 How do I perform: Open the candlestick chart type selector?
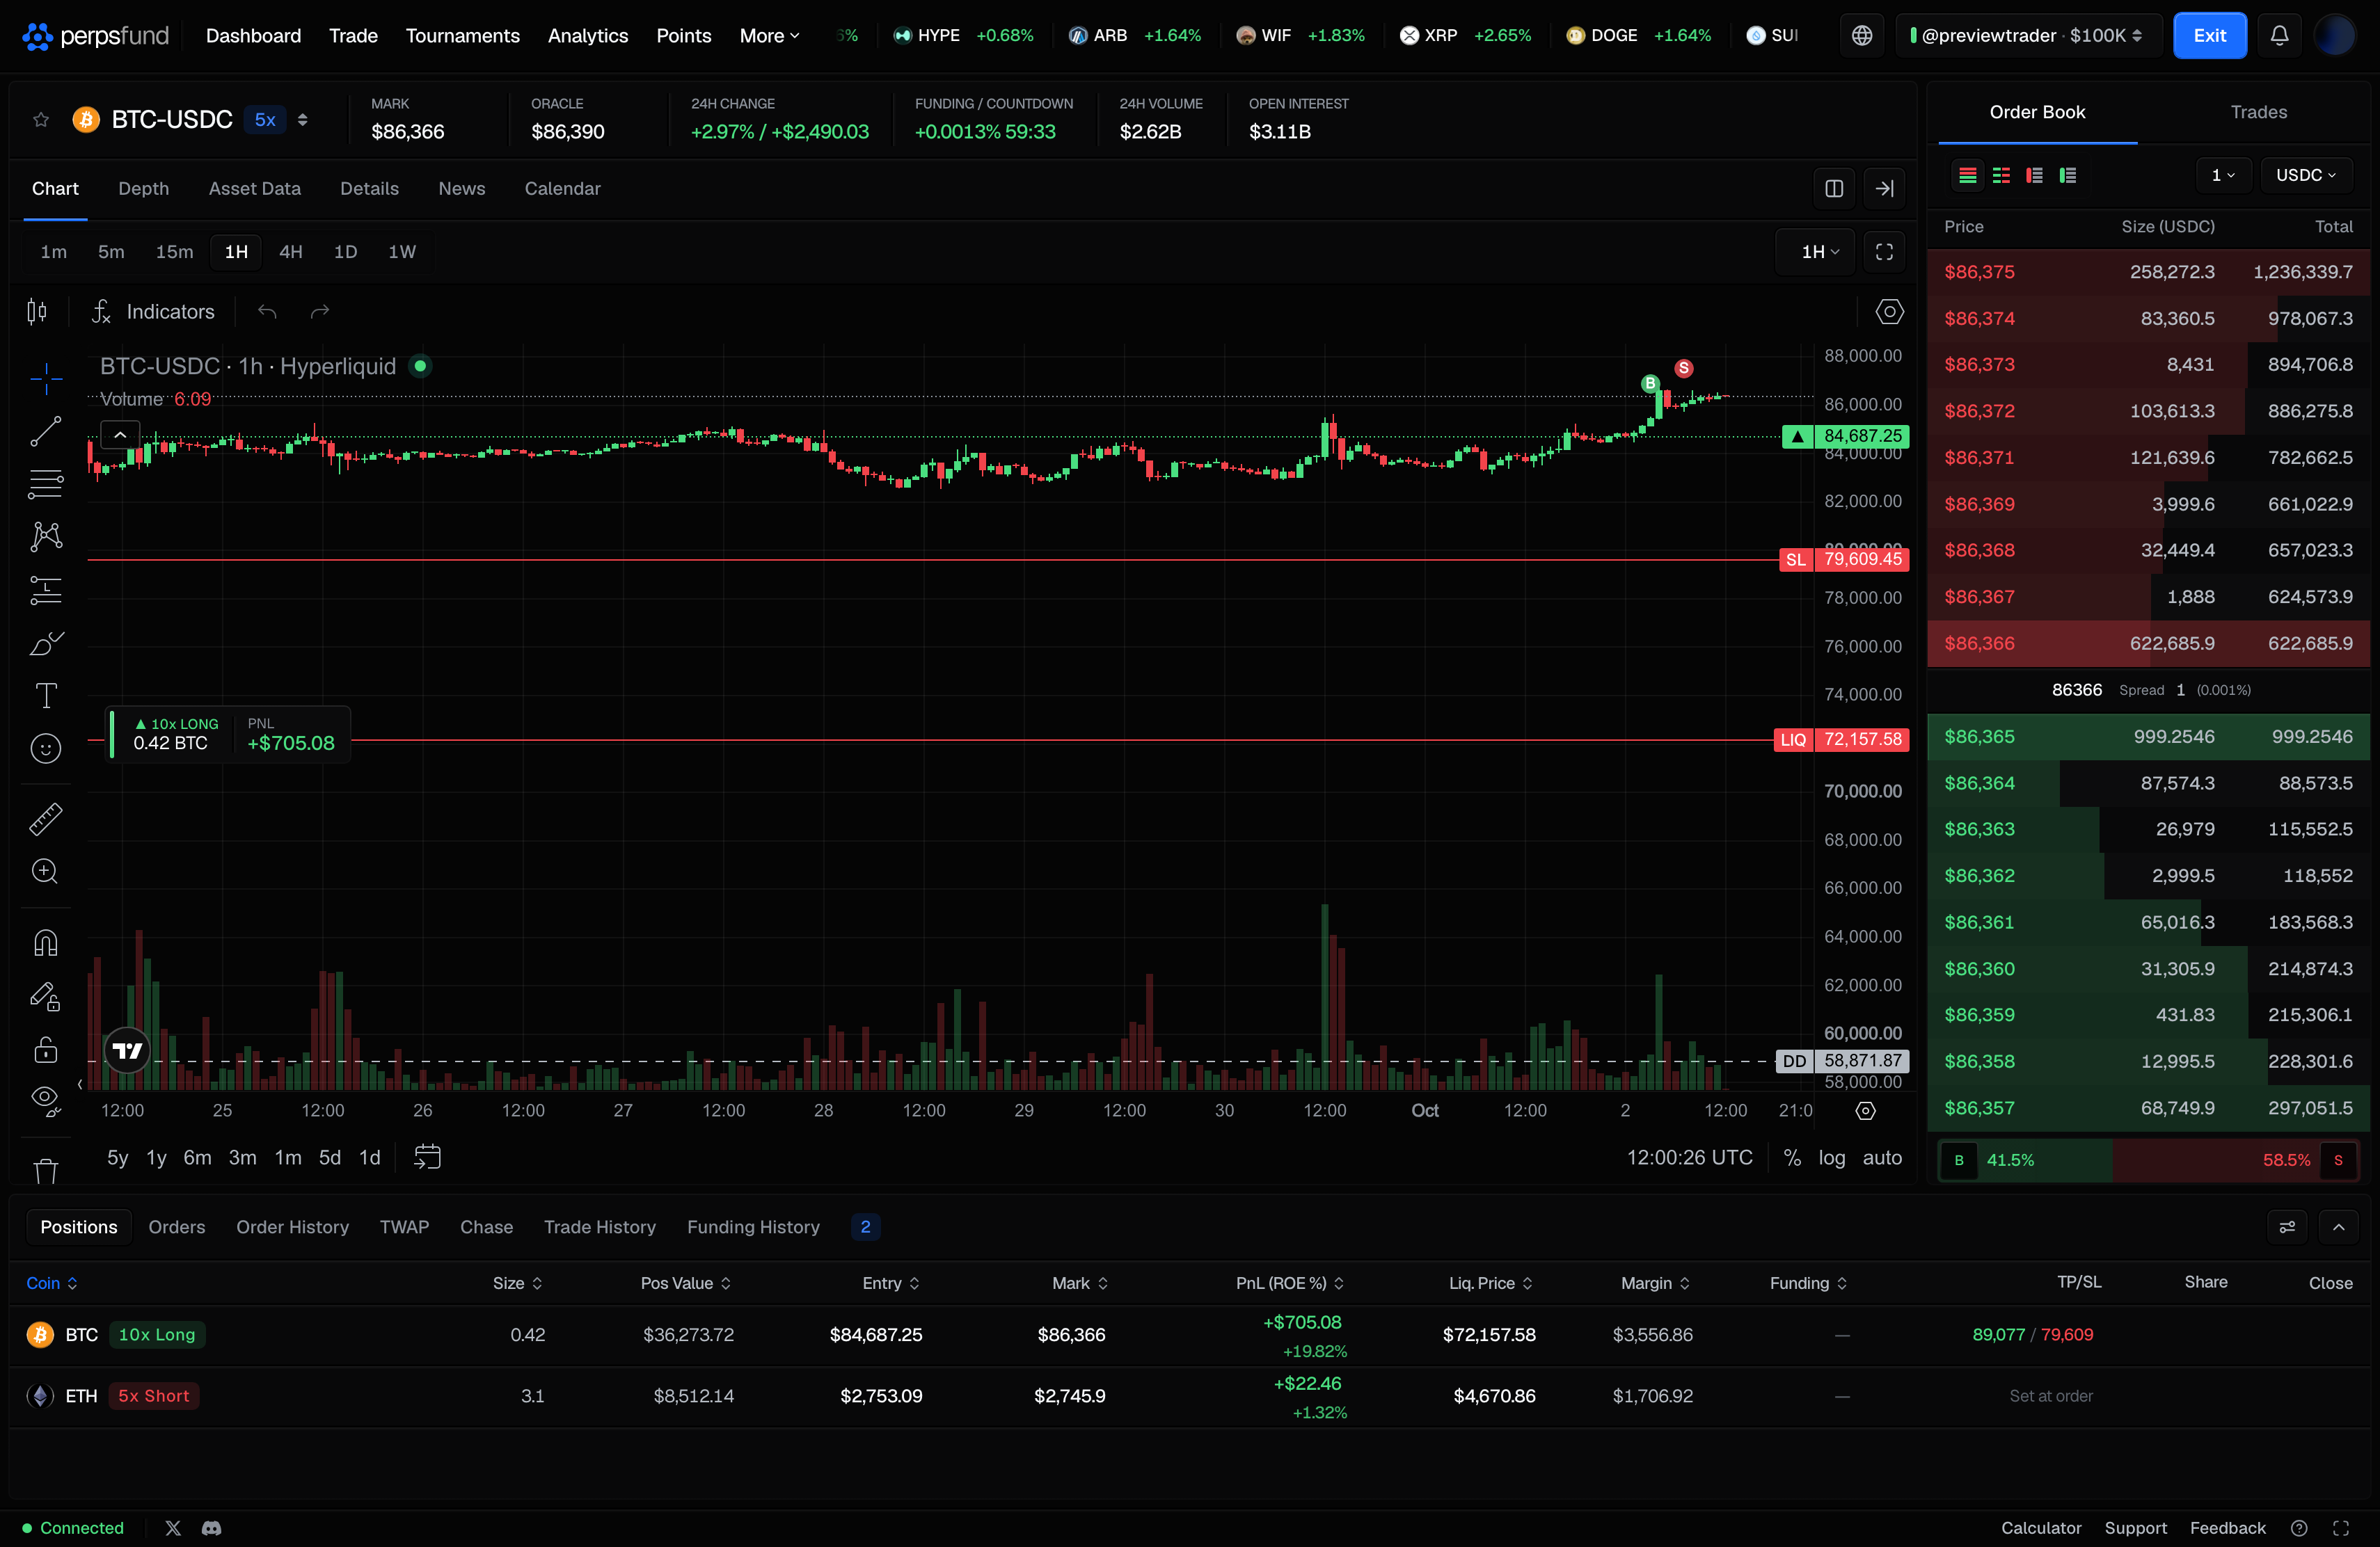[37, 312]
